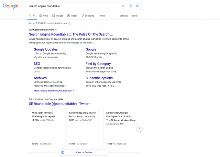Switch to the News tab
The width and height of the screenshot is (220, 157).
44,16
